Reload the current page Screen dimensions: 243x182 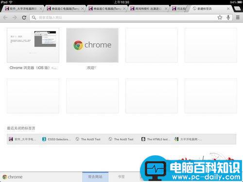[x=24, y=17]
